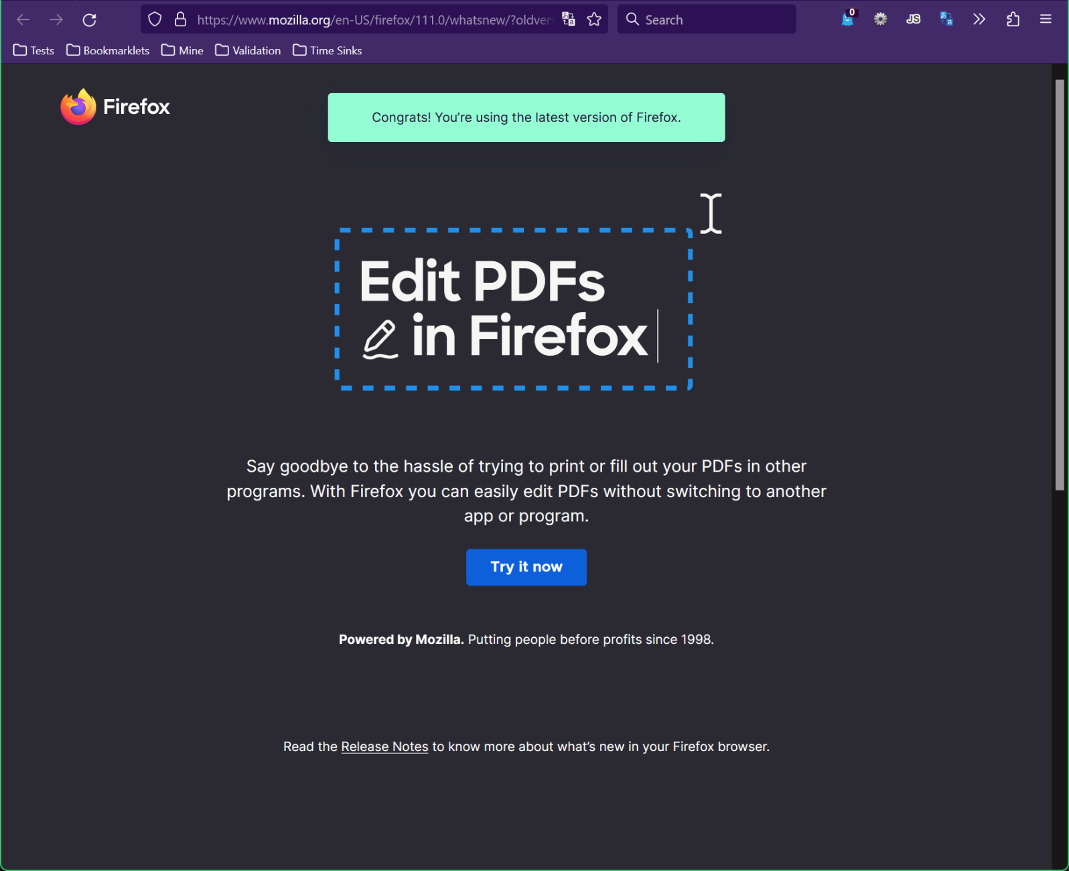Click the translate page icon in address bar
Screen dimensions: 1069x871
[569, 19]
